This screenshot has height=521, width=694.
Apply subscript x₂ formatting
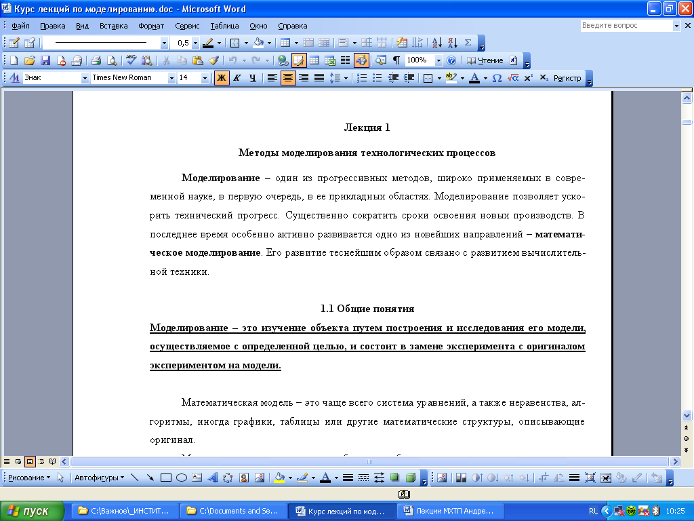pos(544,78)
